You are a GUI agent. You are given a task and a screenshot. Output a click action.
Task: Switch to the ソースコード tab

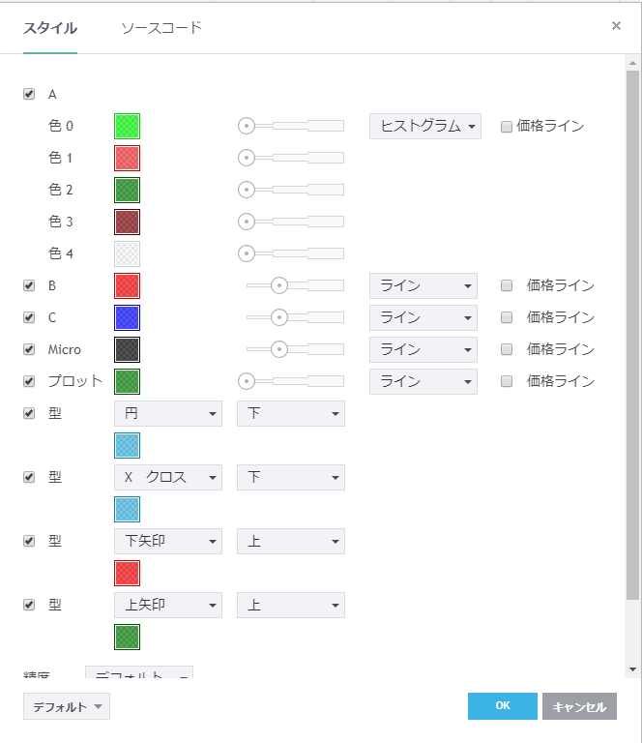(x=161, y=27)
